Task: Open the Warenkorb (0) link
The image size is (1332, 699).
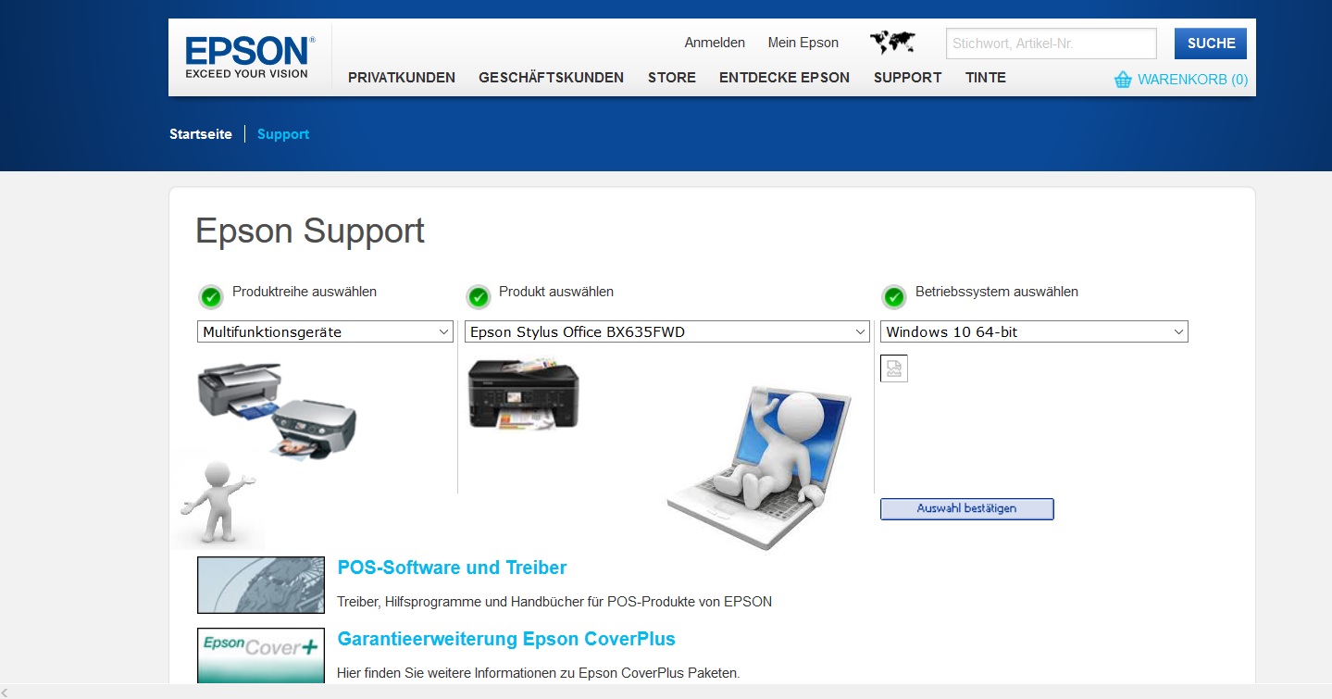Action: click(x=1192, y=80)
